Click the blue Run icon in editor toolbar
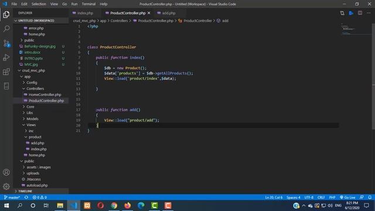The width and height of the screenshot is (375, 211). [x=351, y=13]
